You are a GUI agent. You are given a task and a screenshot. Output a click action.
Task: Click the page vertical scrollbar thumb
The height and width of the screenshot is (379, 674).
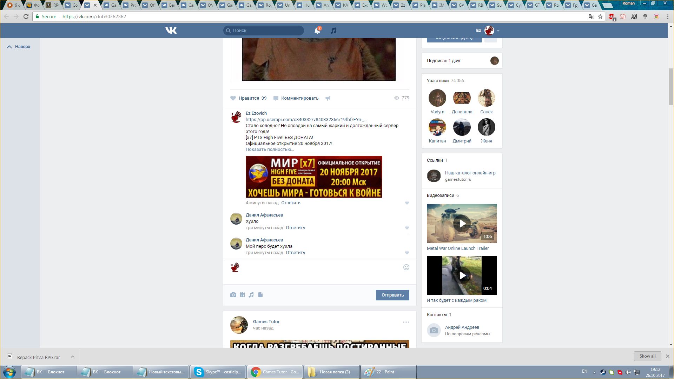coord(671,87)
